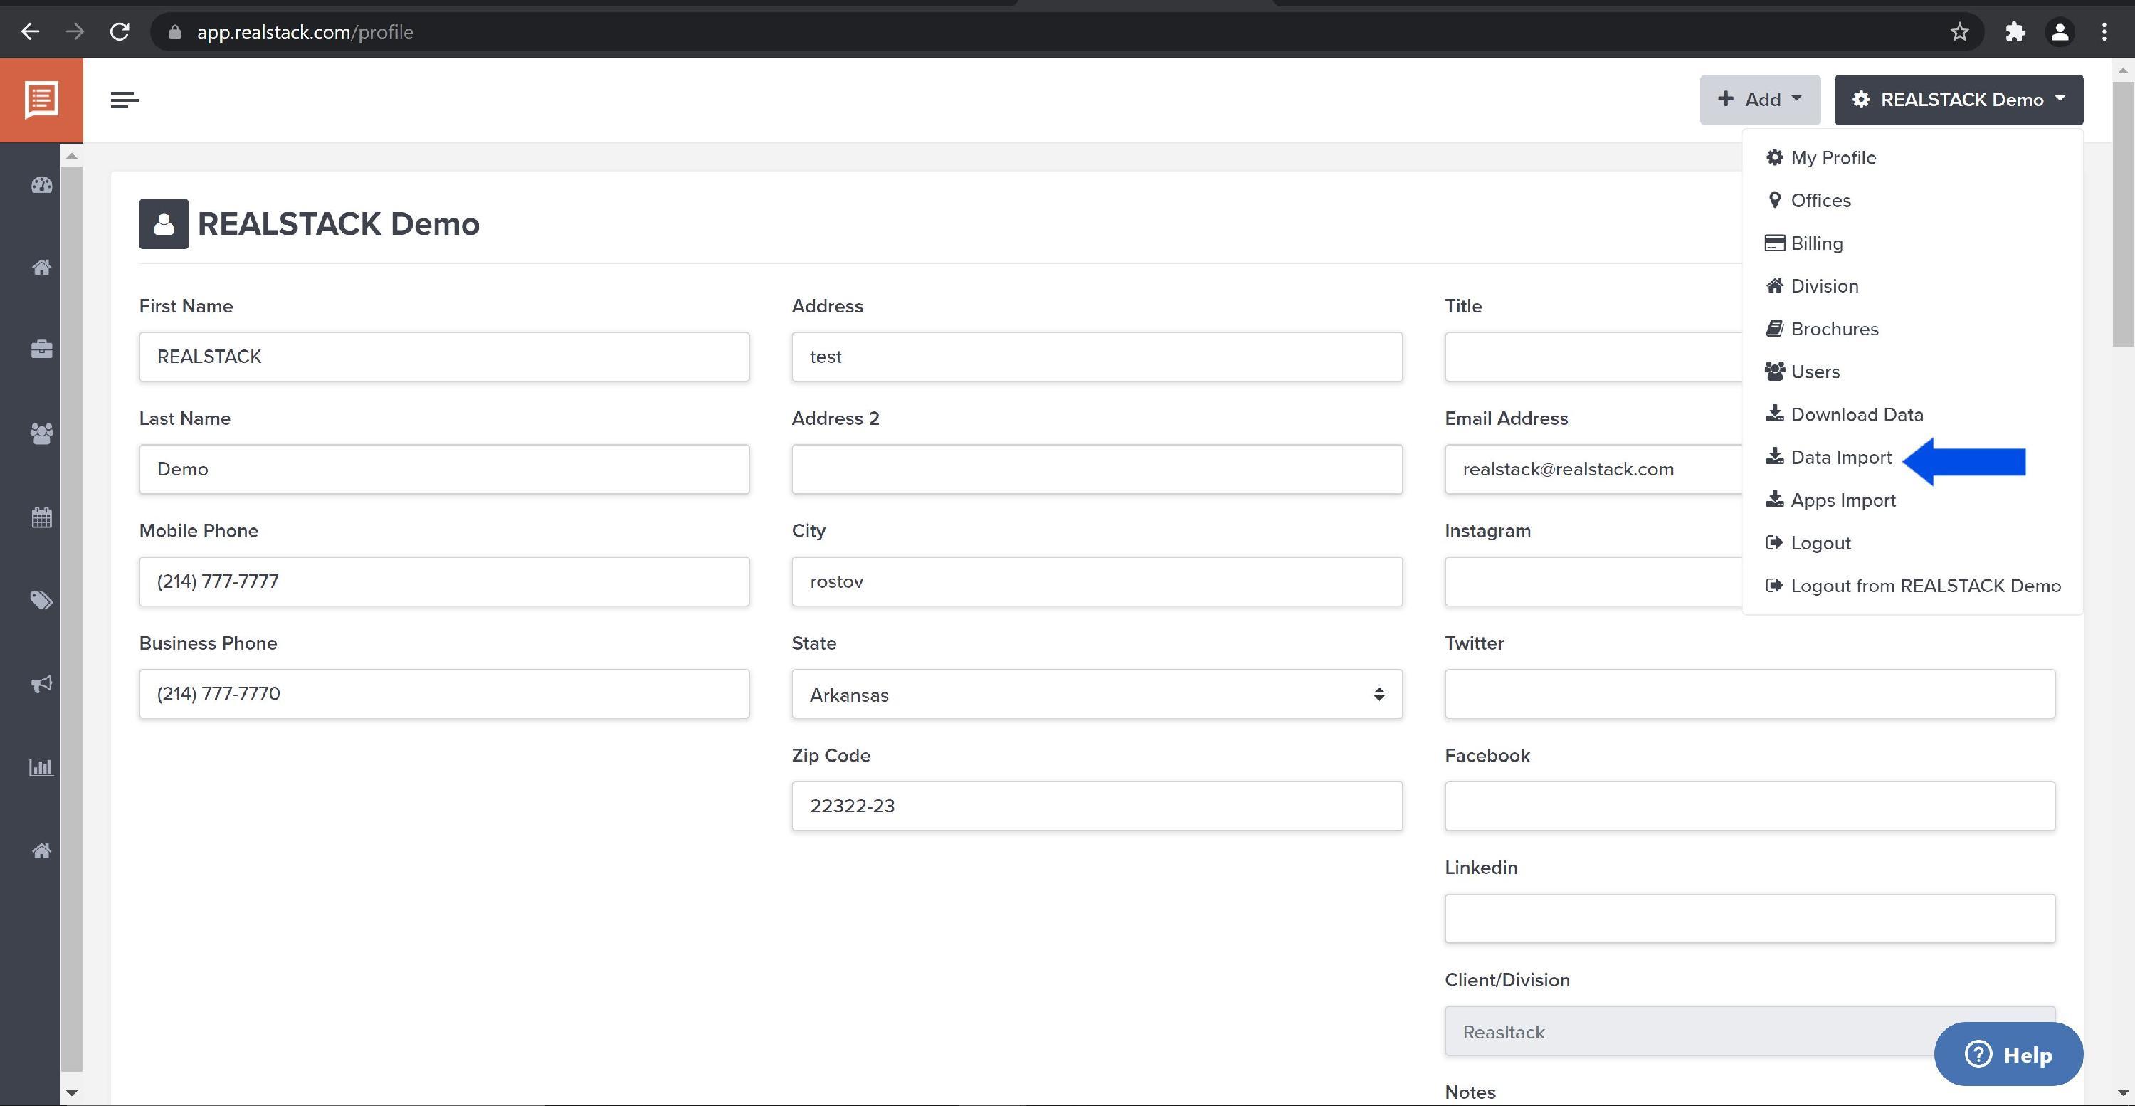Image resolution: width=2135 pixels, height=1106 pixels.
Task: Reload the page with the refresh icon
Action: [x=120, y=31]
